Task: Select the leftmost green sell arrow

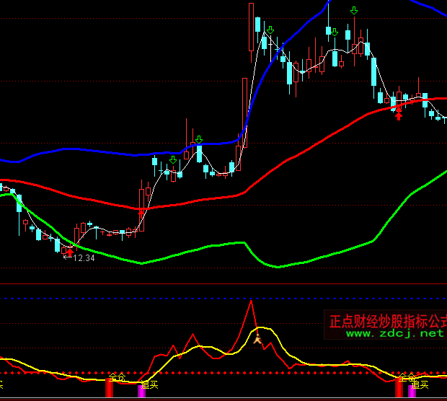Action: [x=173, y=159]
